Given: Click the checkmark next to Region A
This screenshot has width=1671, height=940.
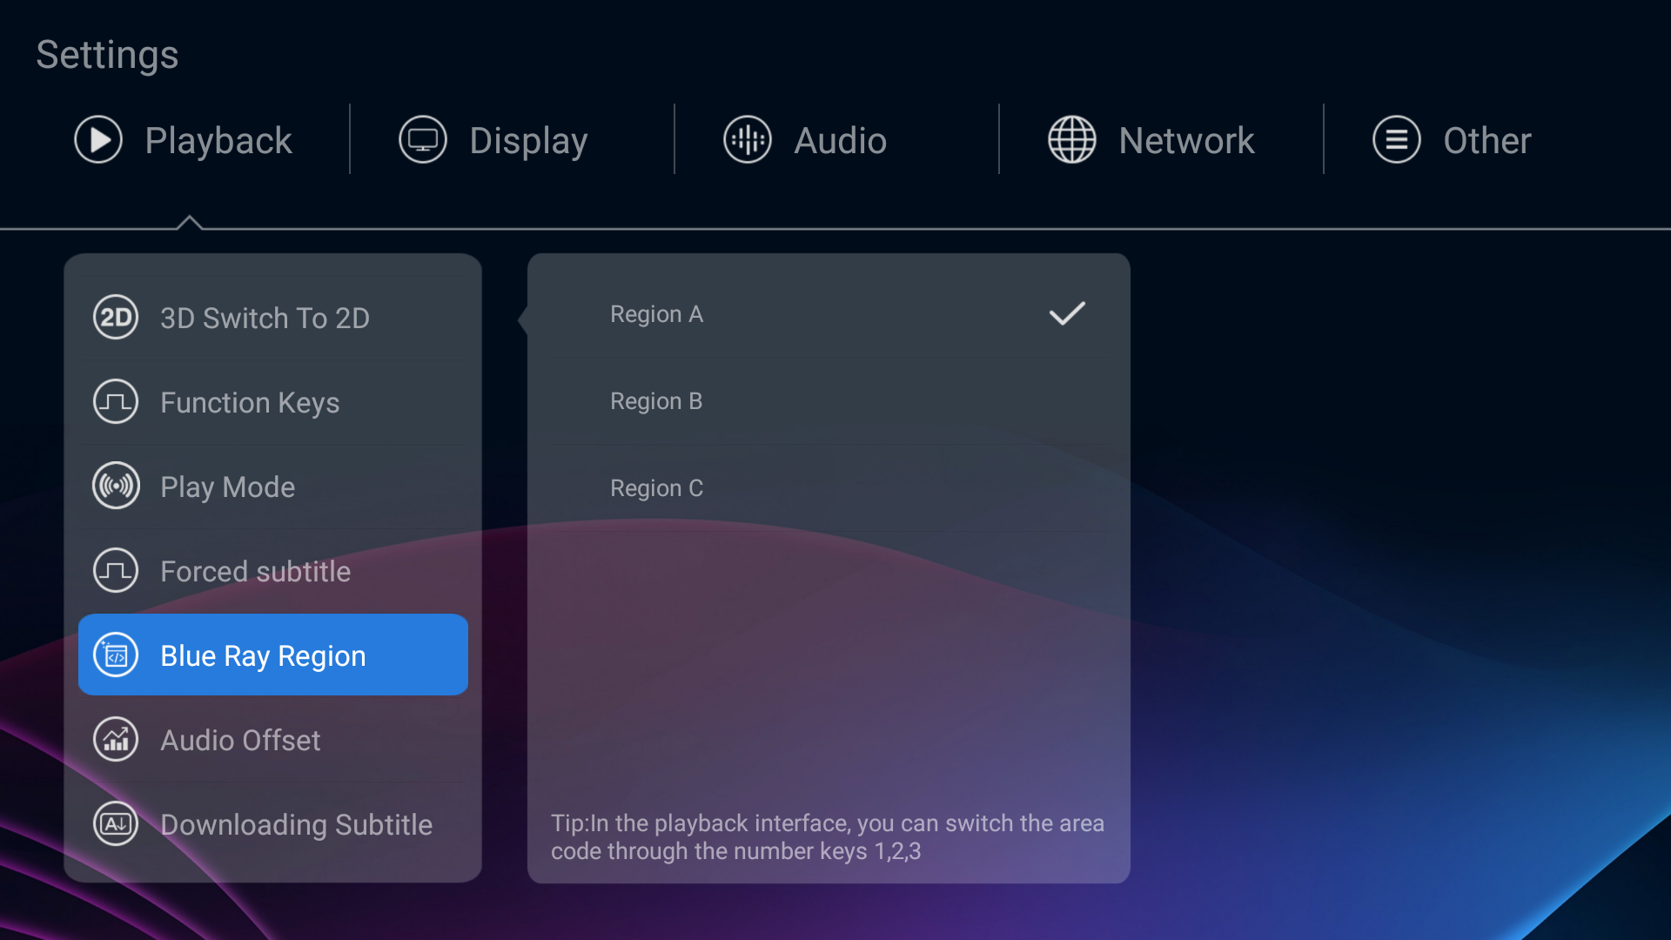Looking at the screenshot, I should pyautogui.click(x=1067, y=313).
